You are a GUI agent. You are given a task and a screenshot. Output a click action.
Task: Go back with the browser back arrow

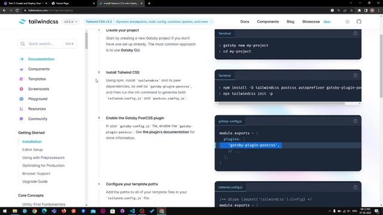tap(4, 11)
